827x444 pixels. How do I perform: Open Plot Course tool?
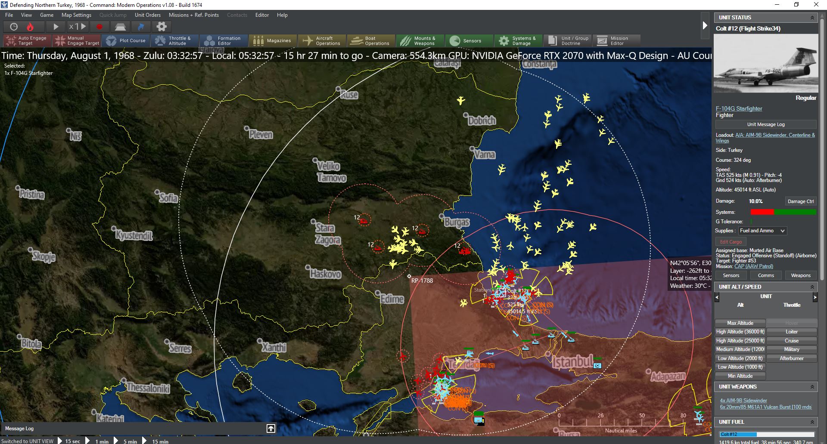[126, 41]
